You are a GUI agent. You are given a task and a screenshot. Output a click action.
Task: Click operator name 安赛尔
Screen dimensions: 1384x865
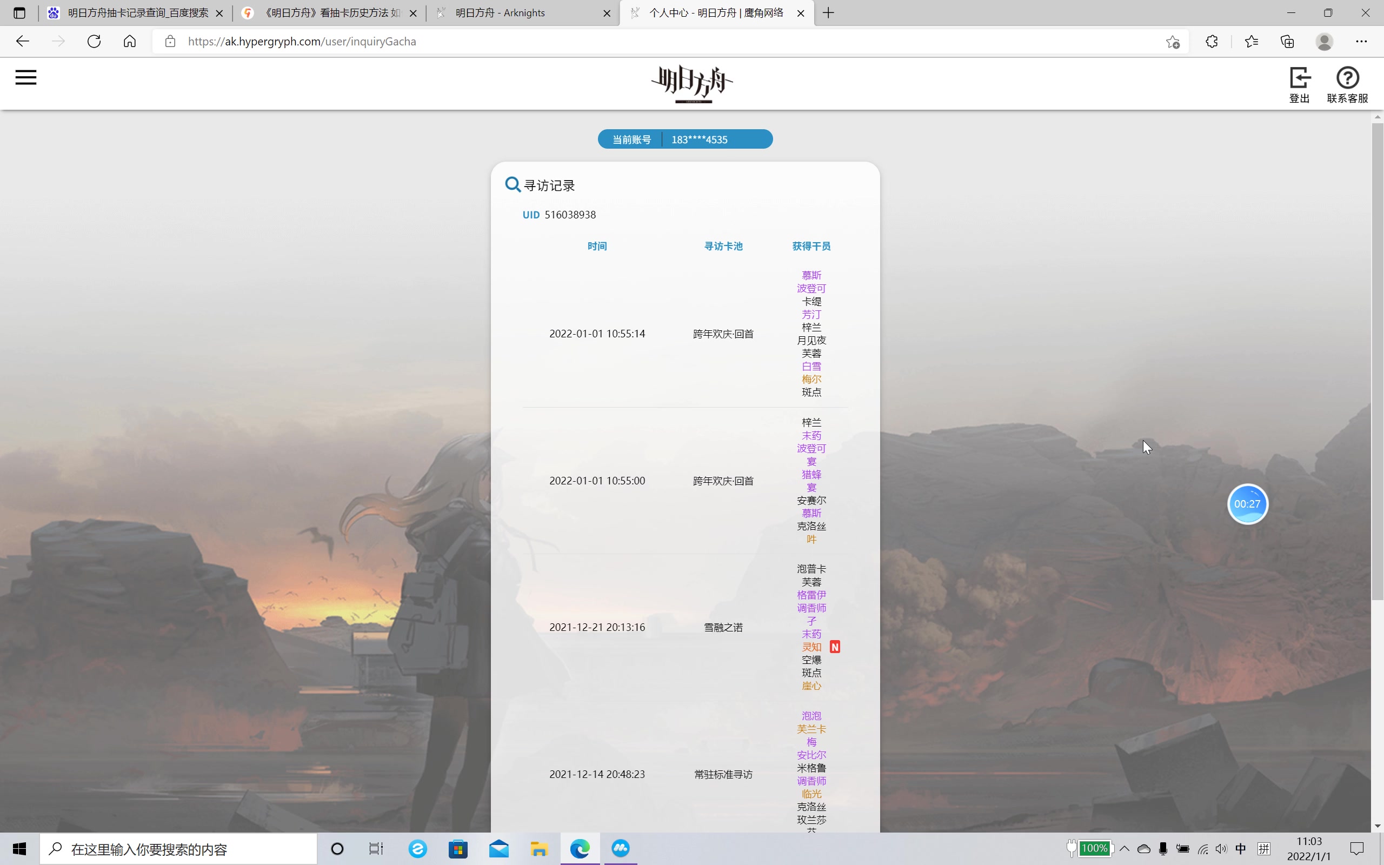tap(811, 501)
